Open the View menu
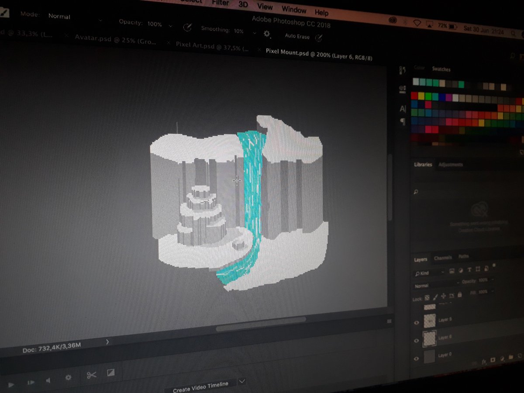 point(265,7)
